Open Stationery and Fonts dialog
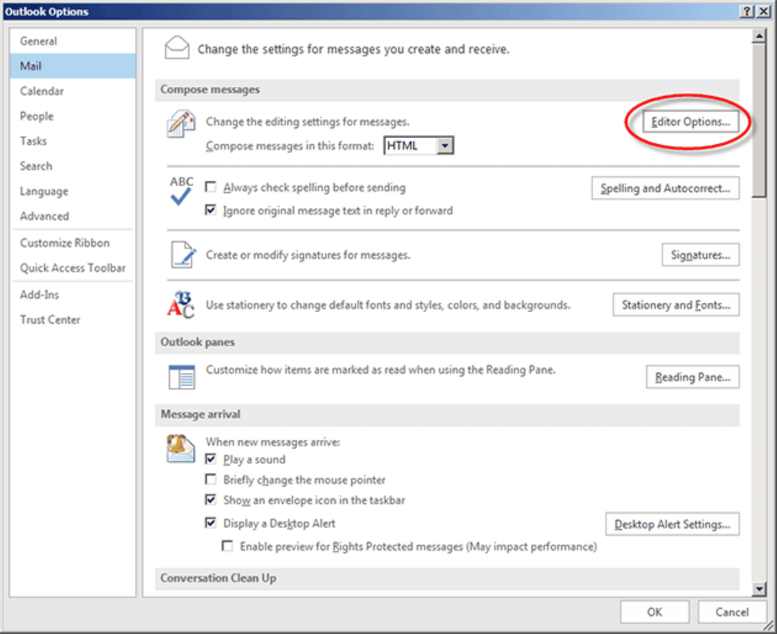 [675, 304]
